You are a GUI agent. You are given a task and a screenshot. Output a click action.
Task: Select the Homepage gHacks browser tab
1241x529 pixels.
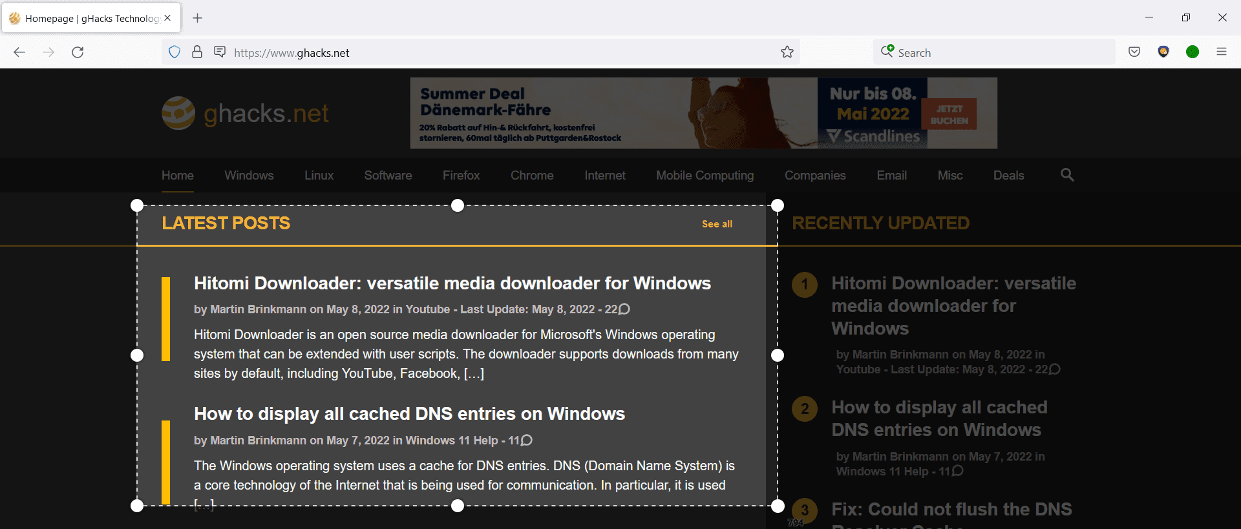pos(91,18)
